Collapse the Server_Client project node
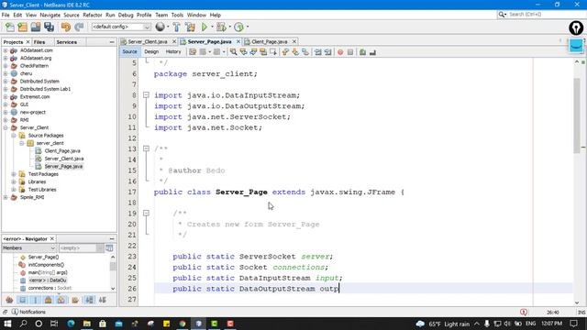587x330 pixels. (6, 127)
